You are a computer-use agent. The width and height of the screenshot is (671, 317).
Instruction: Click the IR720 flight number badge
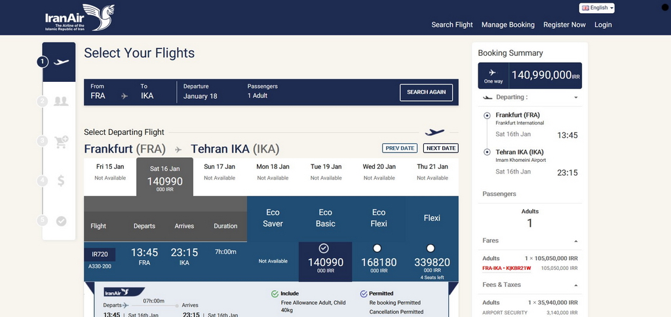[x=100, y=255]
